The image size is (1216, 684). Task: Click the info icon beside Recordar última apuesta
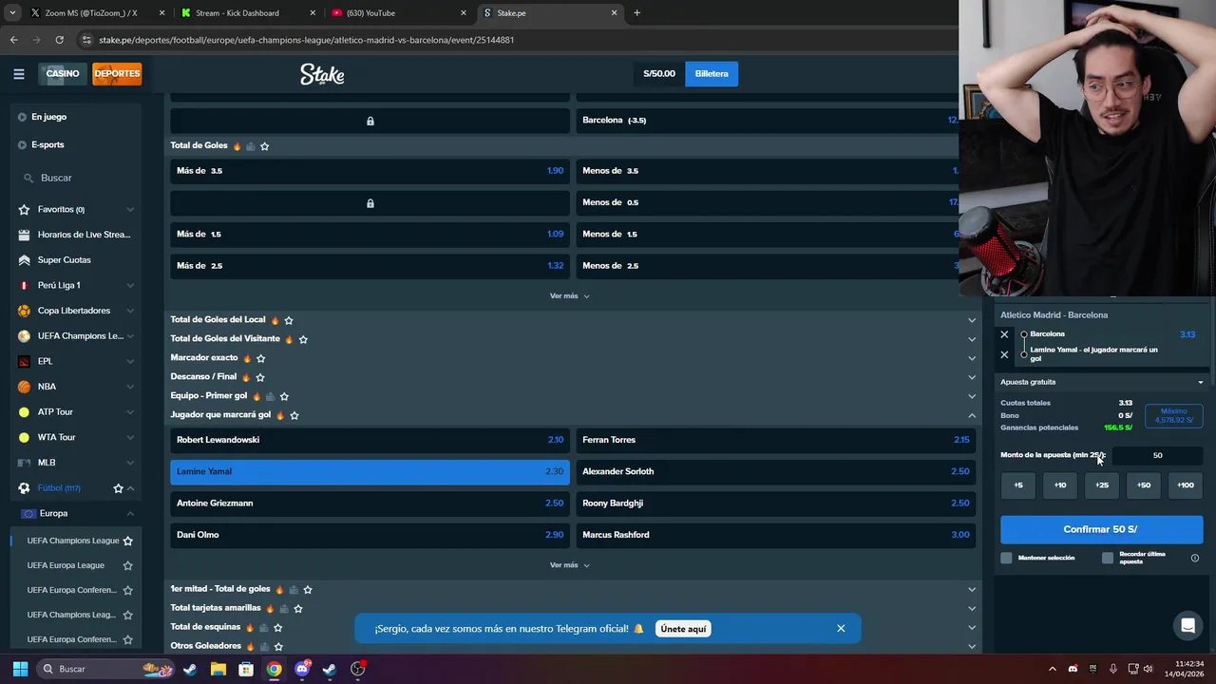1195,558
